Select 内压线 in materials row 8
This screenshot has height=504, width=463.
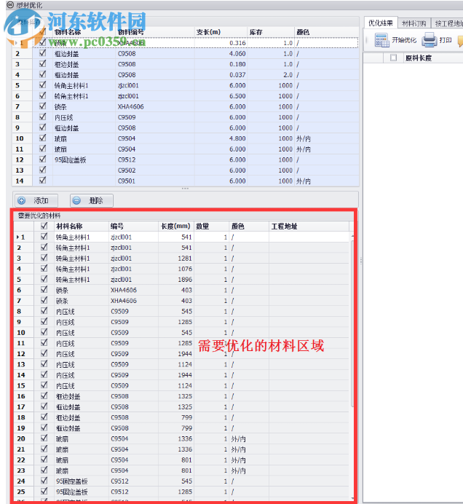click(82, 312)
